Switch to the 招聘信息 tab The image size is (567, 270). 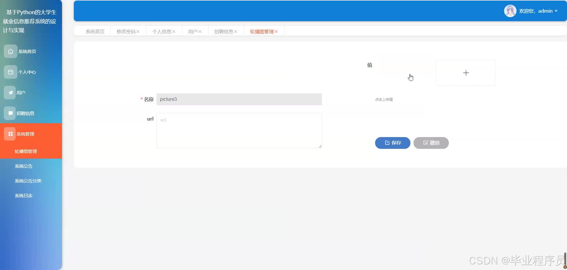[x=224, y=32]
